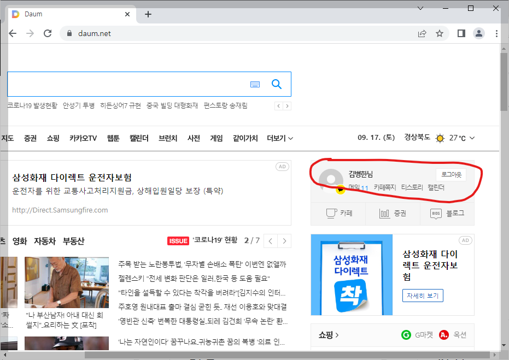
Task: Open the user profile picture
Action: (x=331, y=181)
